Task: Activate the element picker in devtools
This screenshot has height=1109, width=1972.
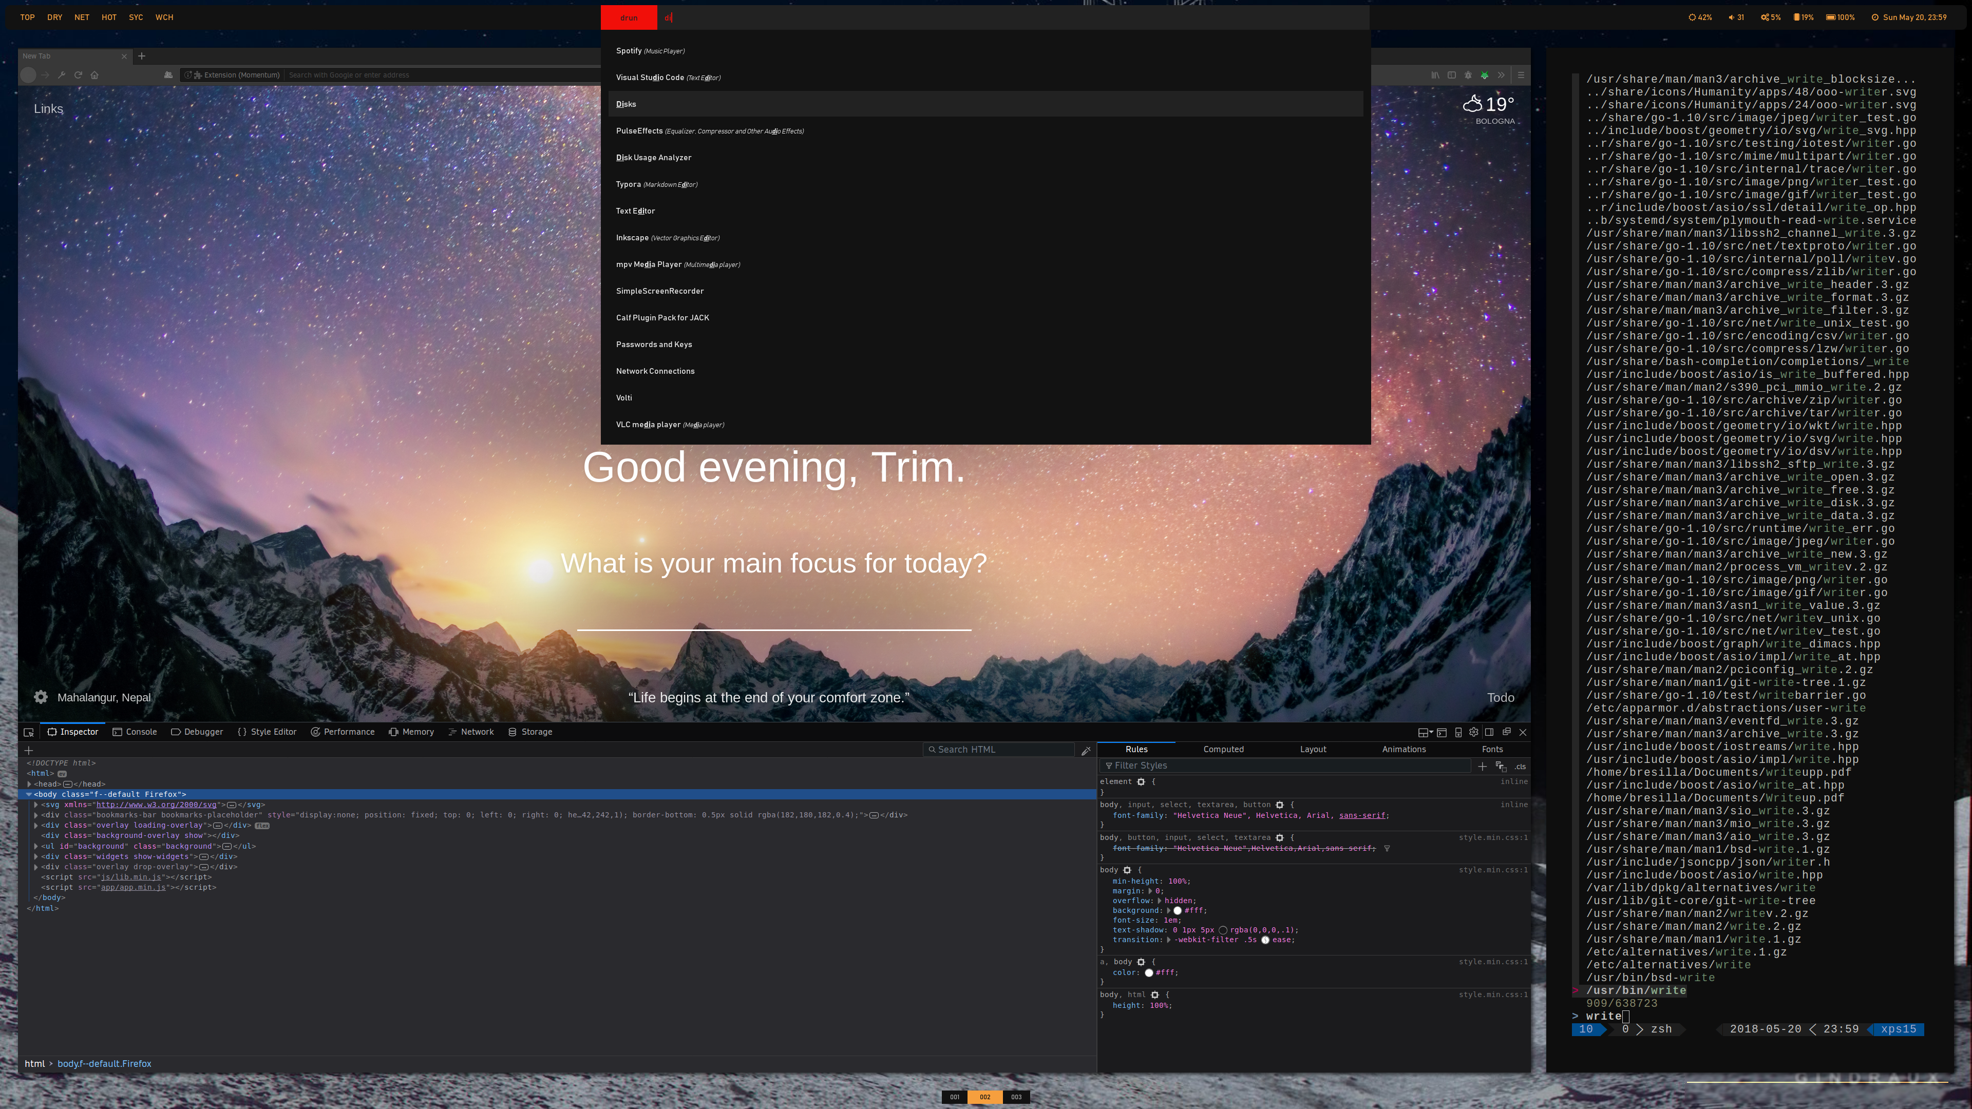Action: point(28,733)
